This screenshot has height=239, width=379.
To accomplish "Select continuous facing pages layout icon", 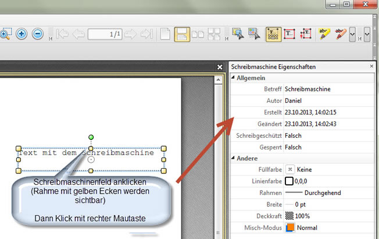I will [214, 34].
